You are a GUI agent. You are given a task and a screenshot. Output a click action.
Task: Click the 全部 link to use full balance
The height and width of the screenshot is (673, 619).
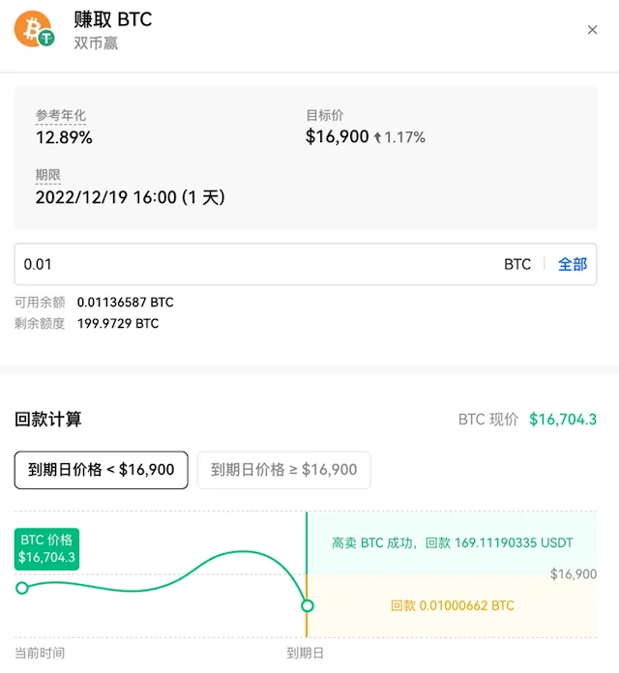tap(573, 264)
